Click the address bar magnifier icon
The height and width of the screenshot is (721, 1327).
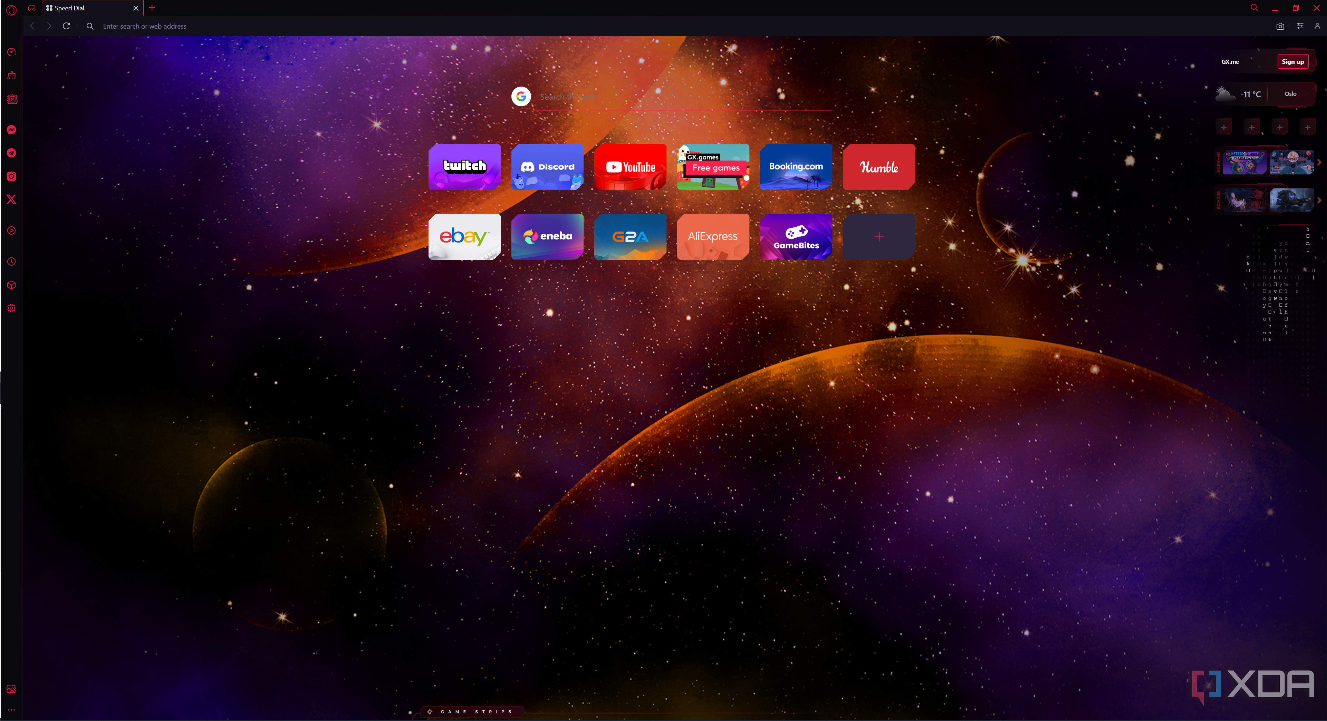tap(90, 26)
